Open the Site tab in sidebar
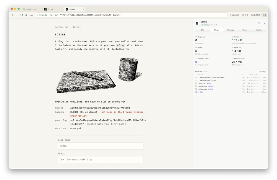The image size is (277, 180). click(202, 30)
